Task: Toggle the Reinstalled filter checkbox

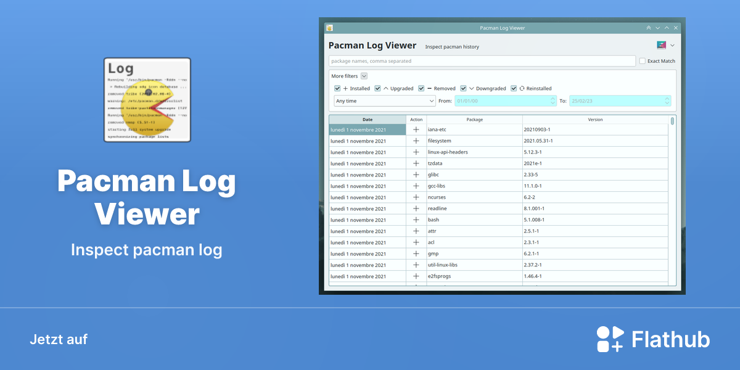Action: 514,88
